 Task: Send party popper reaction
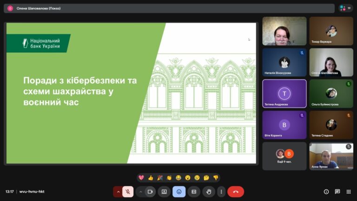point(160,178)
